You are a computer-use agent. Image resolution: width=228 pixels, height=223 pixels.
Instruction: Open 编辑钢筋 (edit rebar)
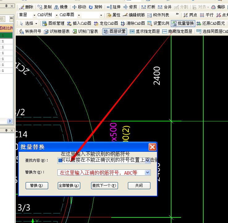point(134,15)
